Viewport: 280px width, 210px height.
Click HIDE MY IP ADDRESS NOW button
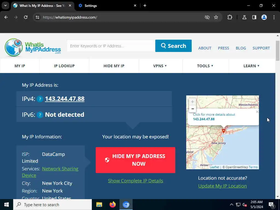(x=135, y=160)
